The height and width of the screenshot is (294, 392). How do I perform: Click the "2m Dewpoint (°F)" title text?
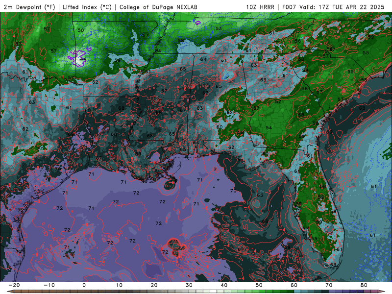pos(29,7)
